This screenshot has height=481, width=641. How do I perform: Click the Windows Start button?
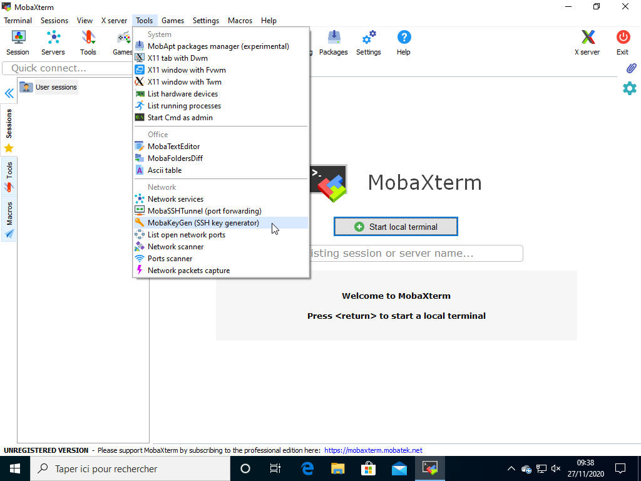(x=15, y=468)
